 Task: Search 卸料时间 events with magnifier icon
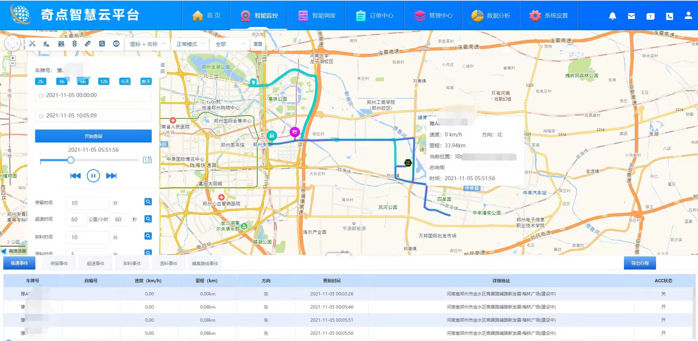148,236
